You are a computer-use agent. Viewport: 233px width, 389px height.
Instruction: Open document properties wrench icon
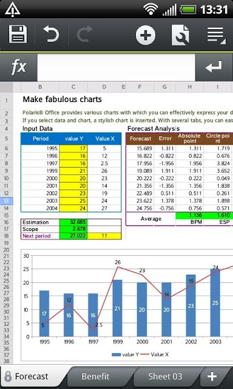point(180,35)
